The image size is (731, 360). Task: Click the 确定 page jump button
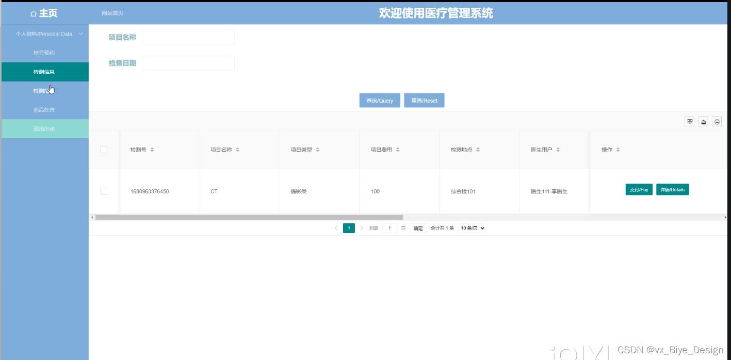pos(418,228)
